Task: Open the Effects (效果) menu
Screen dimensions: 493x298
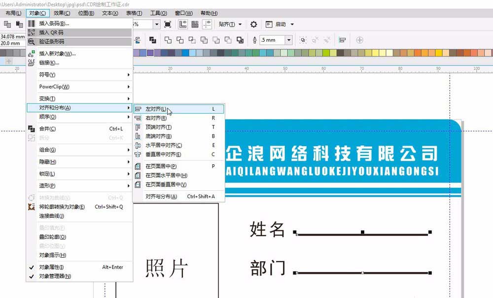Action: click(62, 13)
